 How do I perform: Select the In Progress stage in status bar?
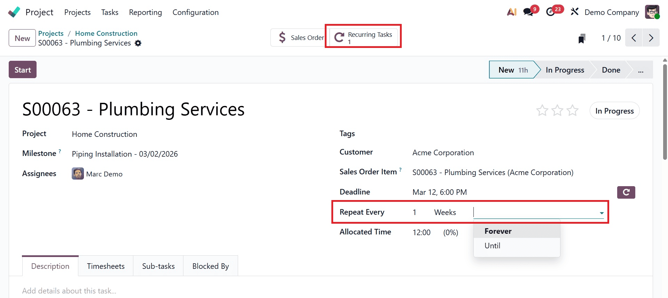tap(565, 70)
